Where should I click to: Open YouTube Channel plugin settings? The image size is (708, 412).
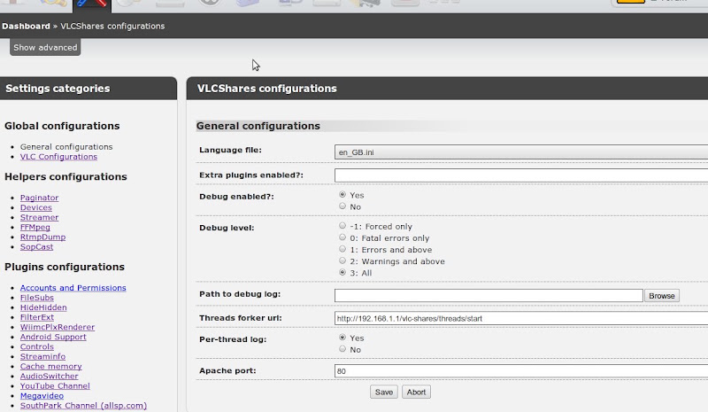pyautogui.click(x=55, y=385)
